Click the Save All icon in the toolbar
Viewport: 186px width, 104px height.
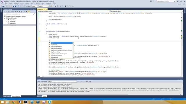pos(16,6)
